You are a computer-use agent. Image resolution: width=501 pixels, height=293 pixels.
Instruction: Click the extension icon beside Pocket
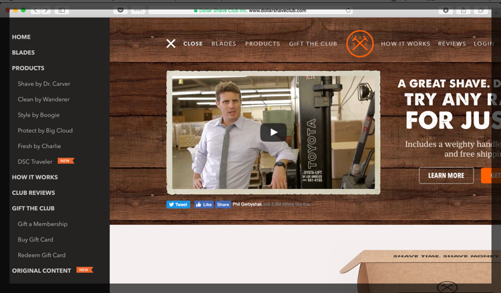[138, 10]
